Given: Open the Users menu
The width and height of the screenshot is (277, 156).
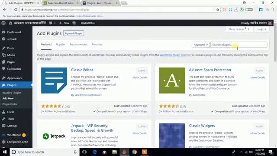Looking at the screenshot, I should (10, 112).
